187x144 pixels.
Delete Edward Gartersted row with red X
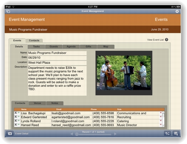tap(161, 117)
